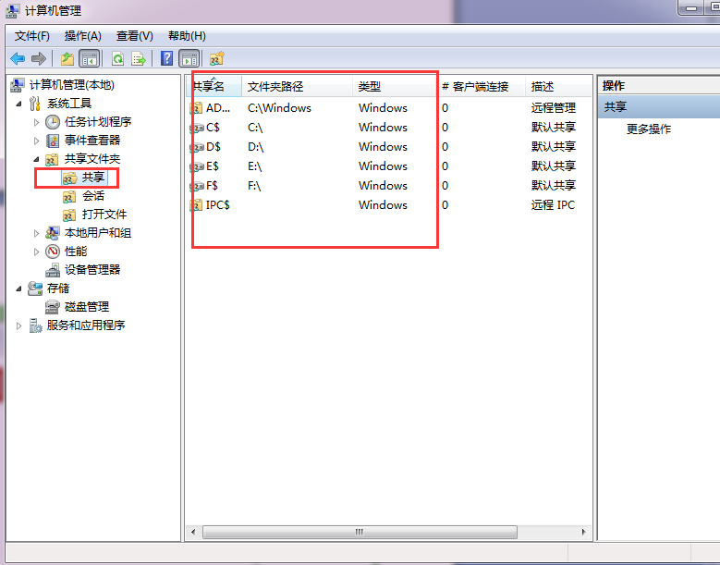Viewport: 720px width, 565px height.
Task: Click the Forward arrow toolbar icon
Action: coord(39,59)
